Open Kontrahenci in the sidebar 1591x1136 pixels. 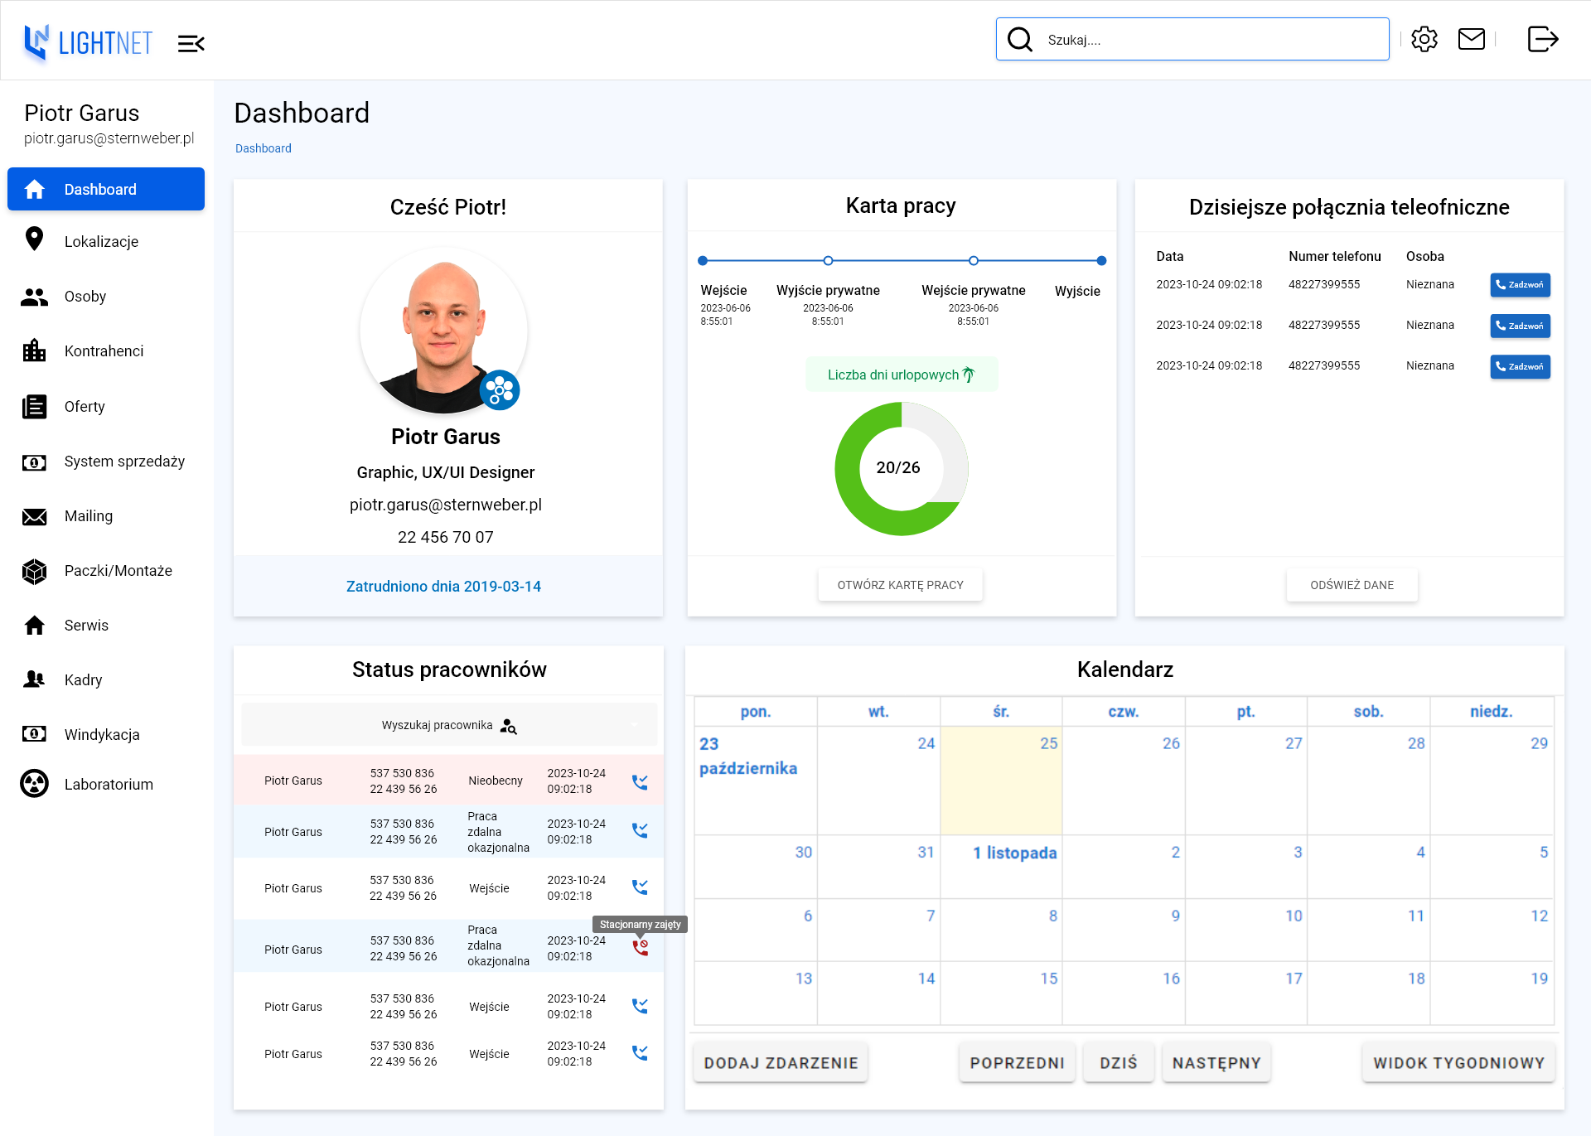[x=104, y=351]
